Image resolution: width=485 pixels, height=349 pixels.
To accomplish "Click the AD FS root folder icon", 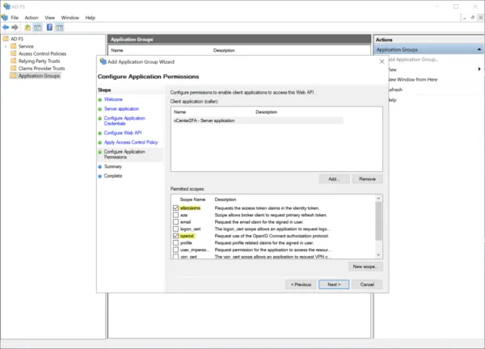I will 6,39.
